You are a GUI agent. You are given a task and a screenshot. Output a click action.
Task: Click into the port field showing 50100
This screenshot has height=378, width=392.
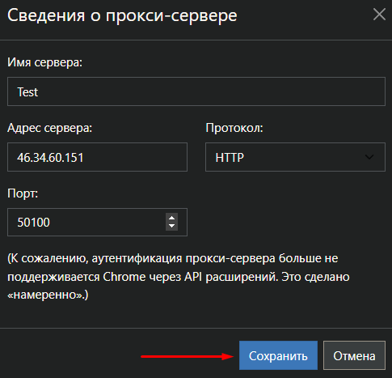[x=86, y=222]
